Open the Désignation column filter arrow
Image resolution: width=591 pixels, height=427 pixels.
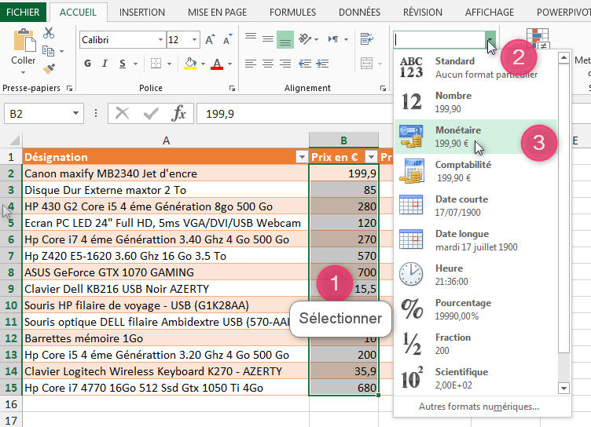coord(302,157)
